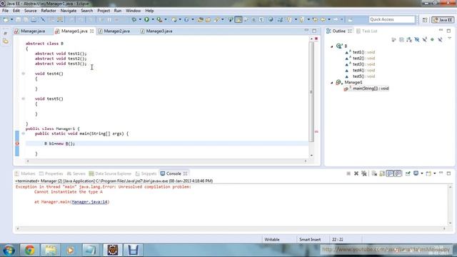Image resolution: width=457 pixels, height=257 pixels.
Task: Click the editor horizontal scroll right arrow
Action: click(x=306, y=161)
